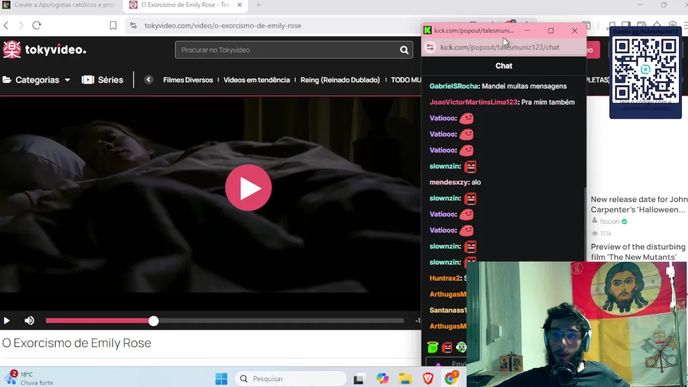Focus the 'Procurar no Tokyvideo' search field
Viewport: 688px width, 387px height.
click(x=286, y=50)
